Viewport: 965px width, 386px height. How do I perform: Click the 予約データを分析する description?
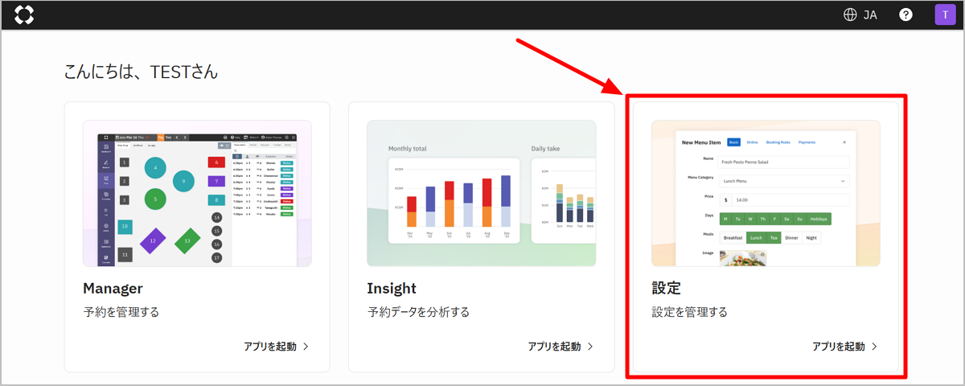pyautogui.click(x=418, y=312)
